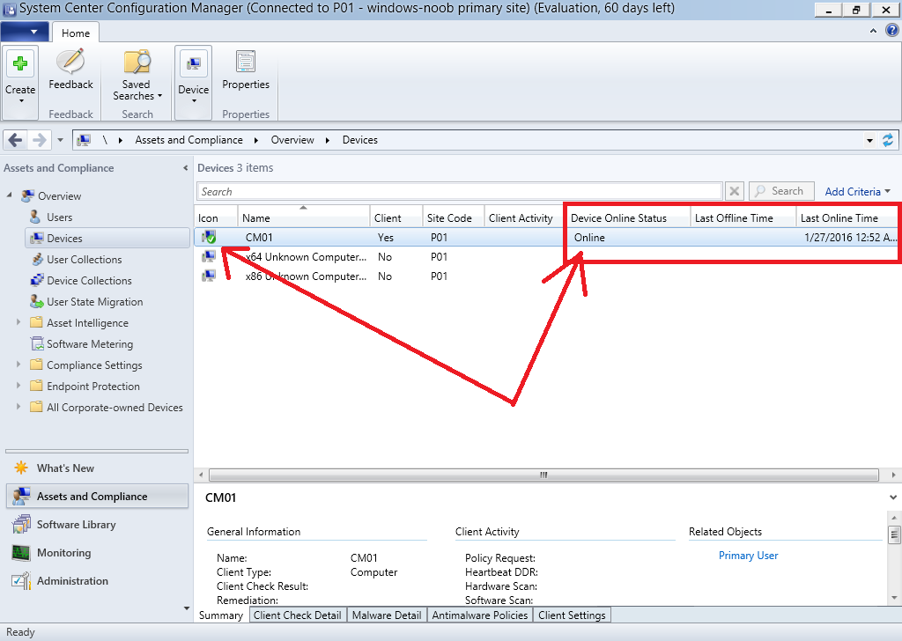Switch to Client Settings tab
The height and width of the screenshot is (641, 902).
tap(572, 615)
